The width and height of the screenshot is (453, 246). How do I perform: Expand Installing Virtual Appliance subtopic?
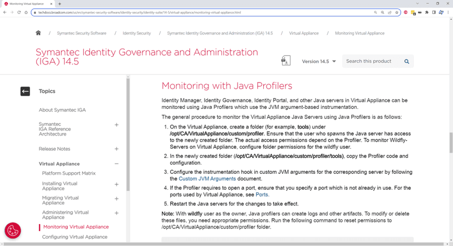[117, 184]
